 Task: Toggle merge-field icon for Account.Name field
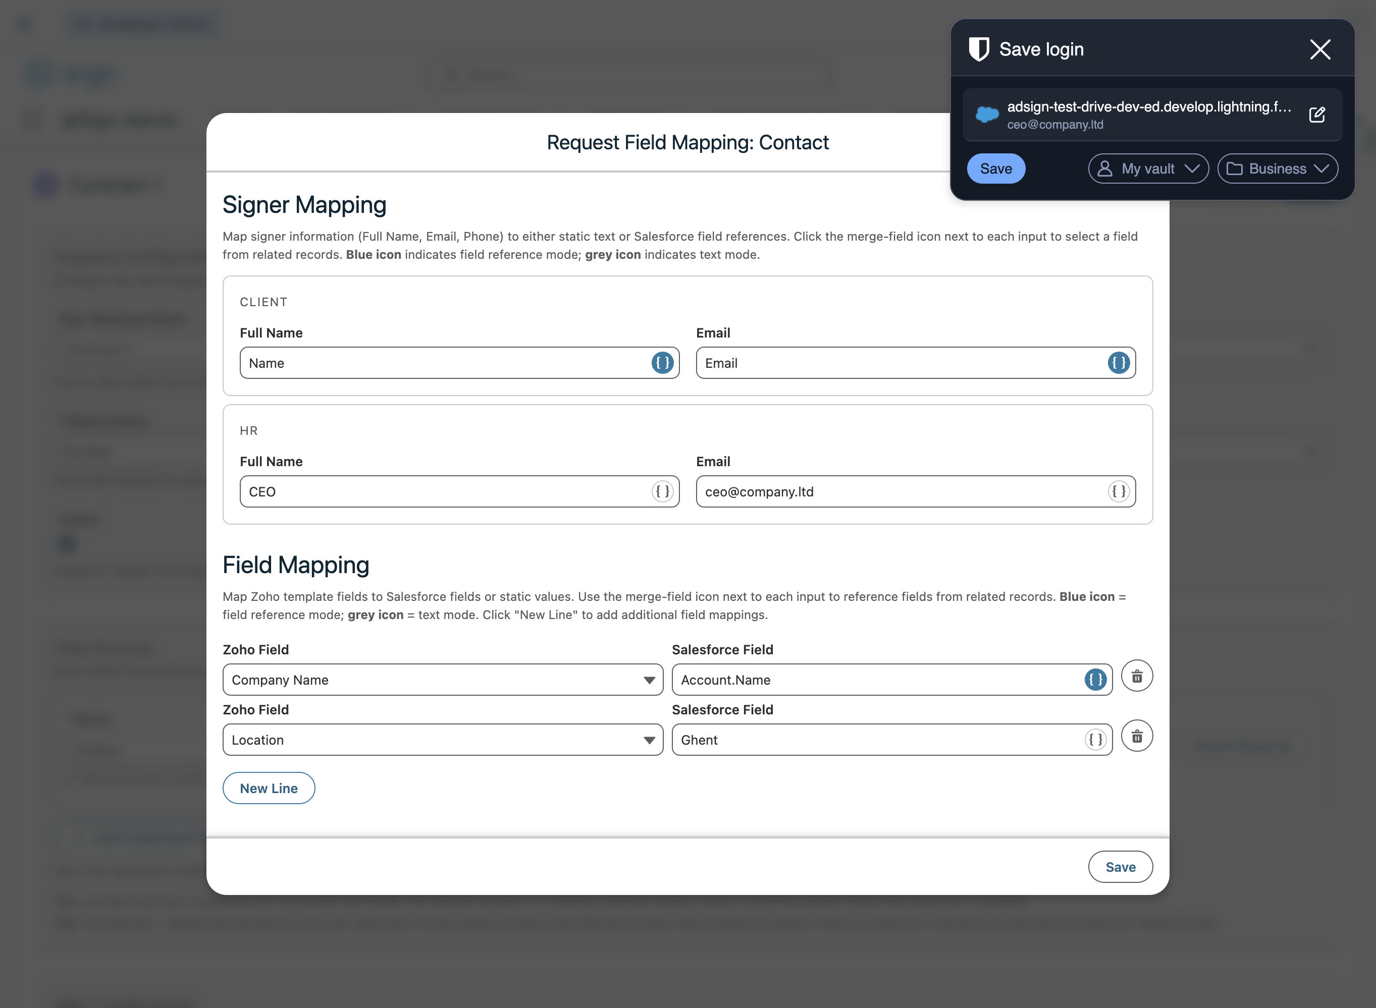1095,680
